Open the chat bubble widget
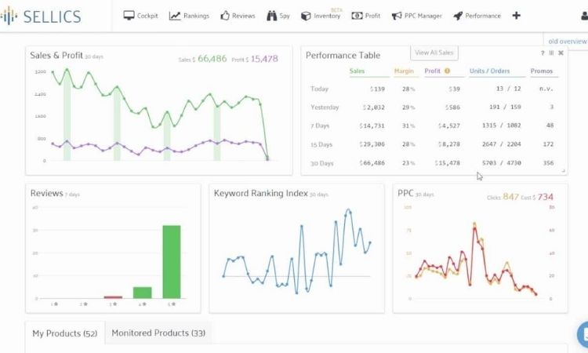Screen dimensions: 588x353 [583, 333]
